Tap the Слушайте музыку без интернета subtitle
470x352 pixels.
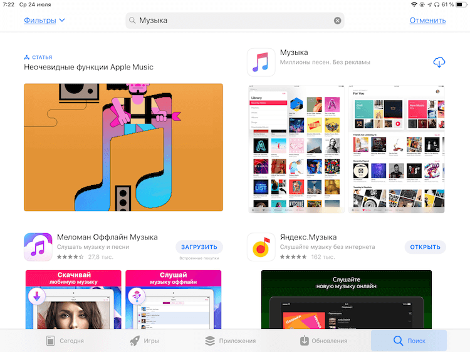coord(327,247)
